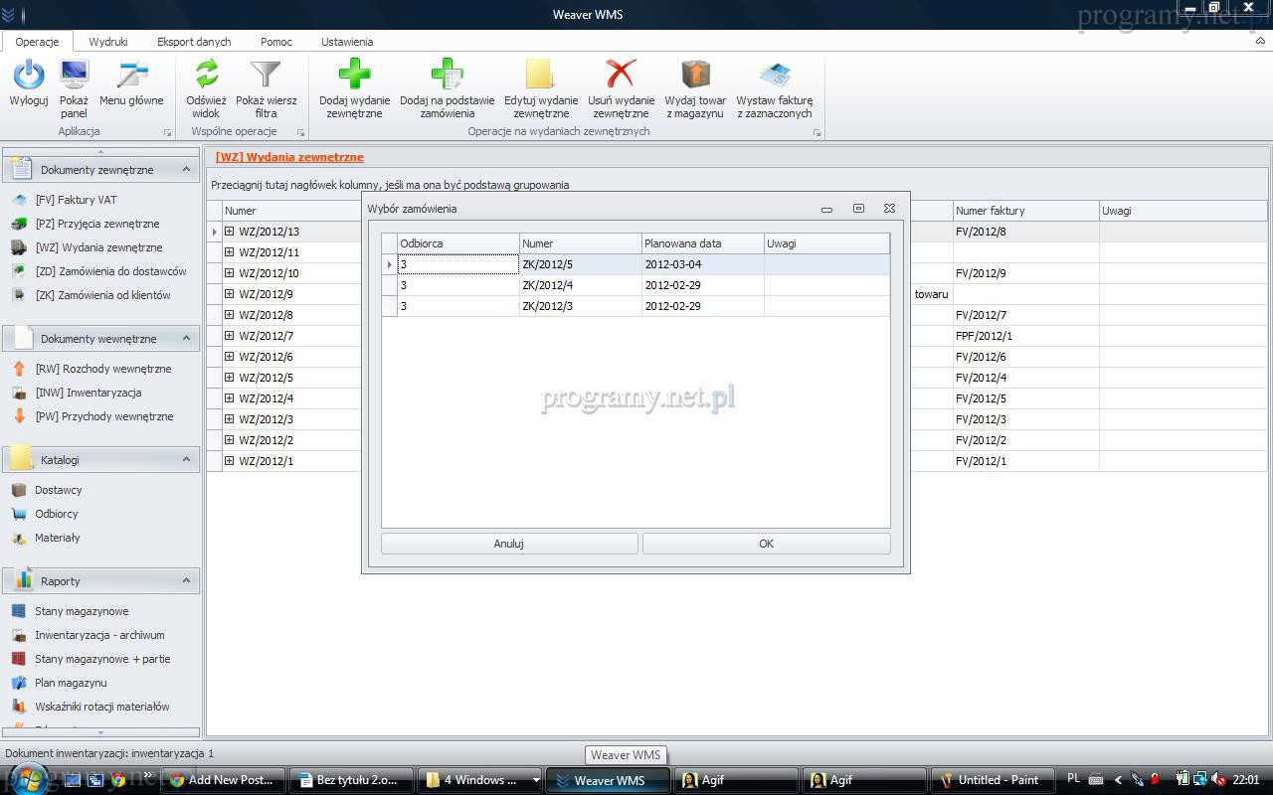Switch to the Wydruki ribbon tab
The image size is (1273, 795).
(x=107, y=42)
